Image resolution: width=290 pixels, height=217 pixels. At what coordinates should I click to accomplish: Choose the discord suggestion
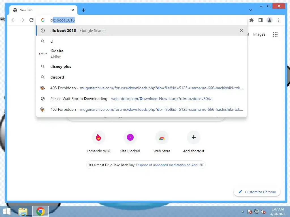click(142, 77)
